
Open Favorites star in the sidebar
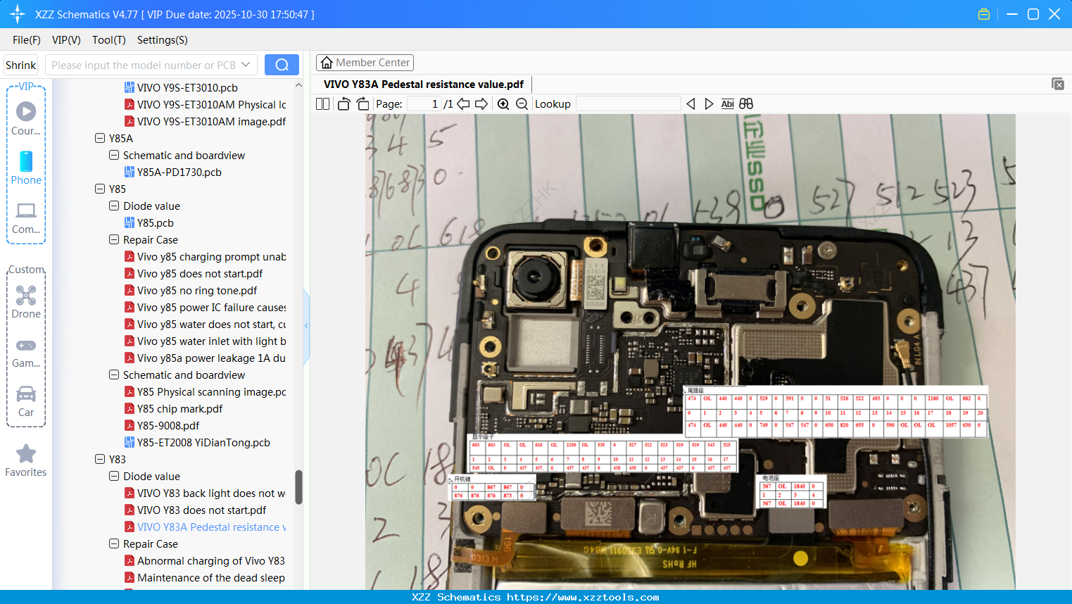click(x=26, y=460)
